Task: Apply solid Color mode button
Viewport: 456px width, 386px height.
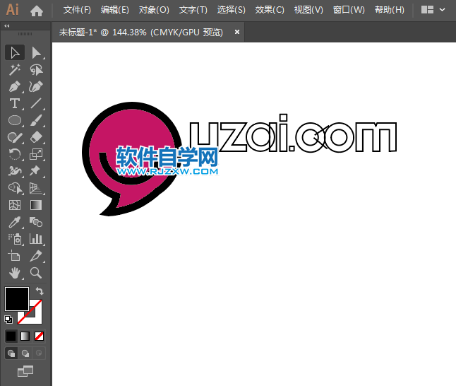Action: click(x=11, y=337)
